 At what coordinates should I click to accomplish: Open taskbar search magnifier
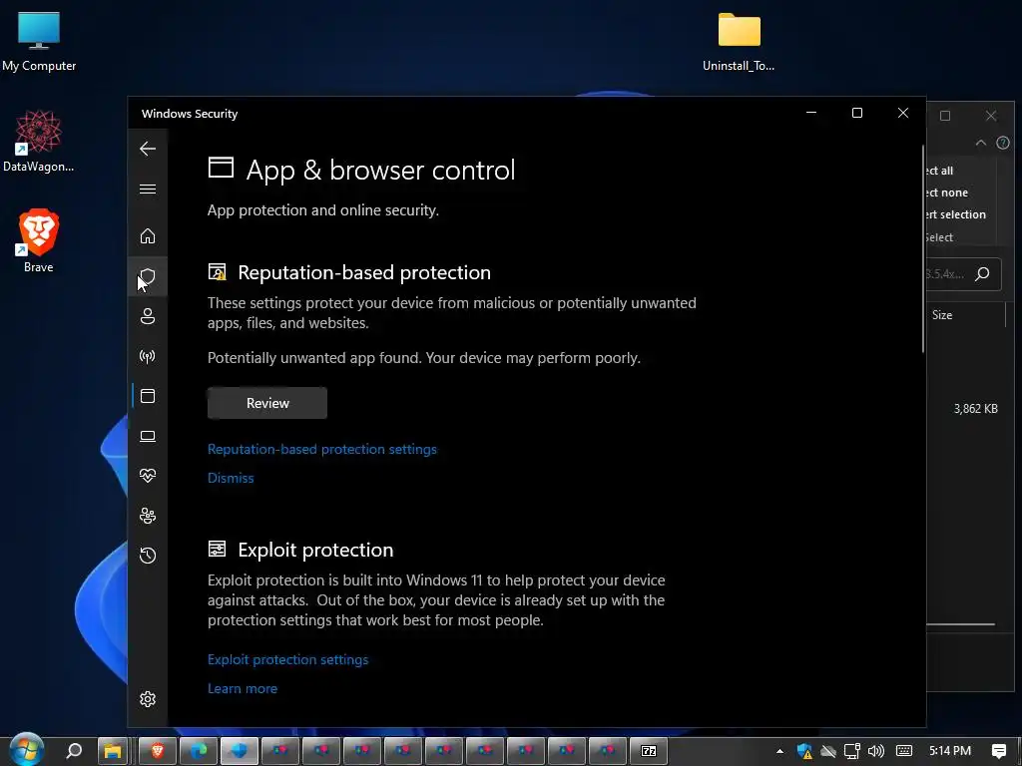point(74,751)
